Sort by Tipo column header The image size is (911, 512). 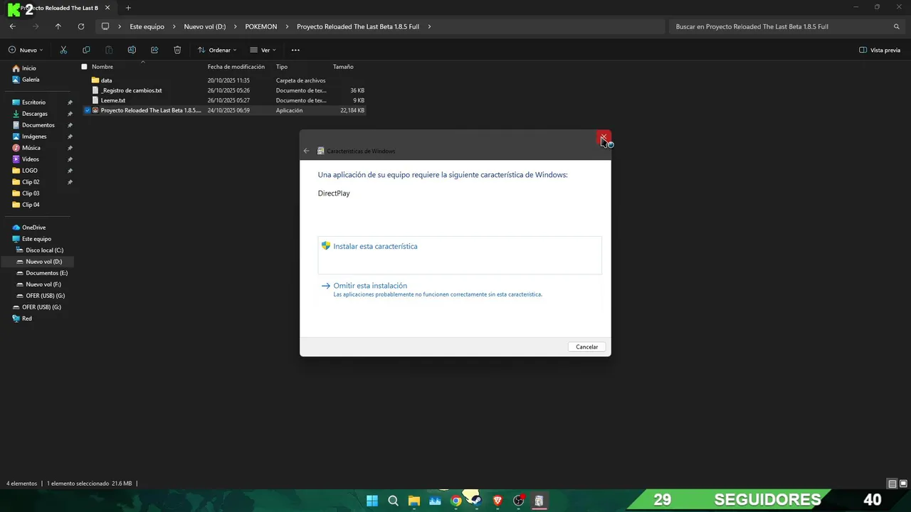[x=282, y=67]
